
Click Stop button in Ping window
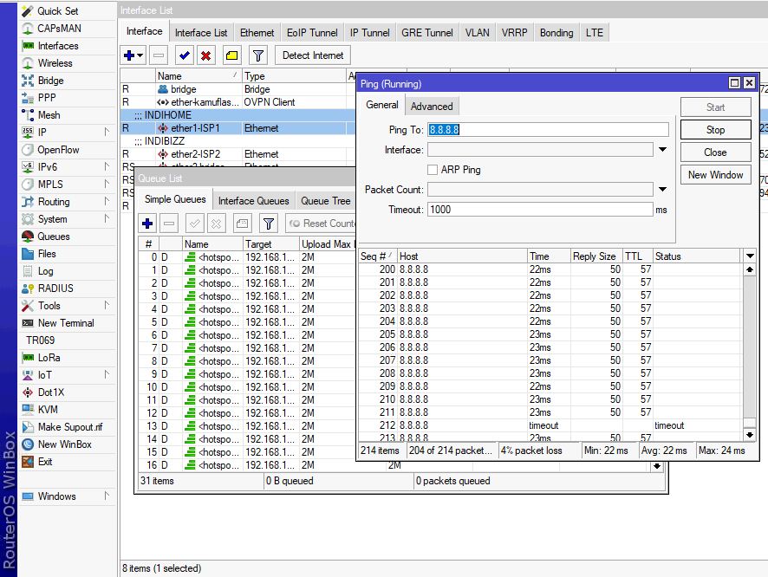(715, 130)
